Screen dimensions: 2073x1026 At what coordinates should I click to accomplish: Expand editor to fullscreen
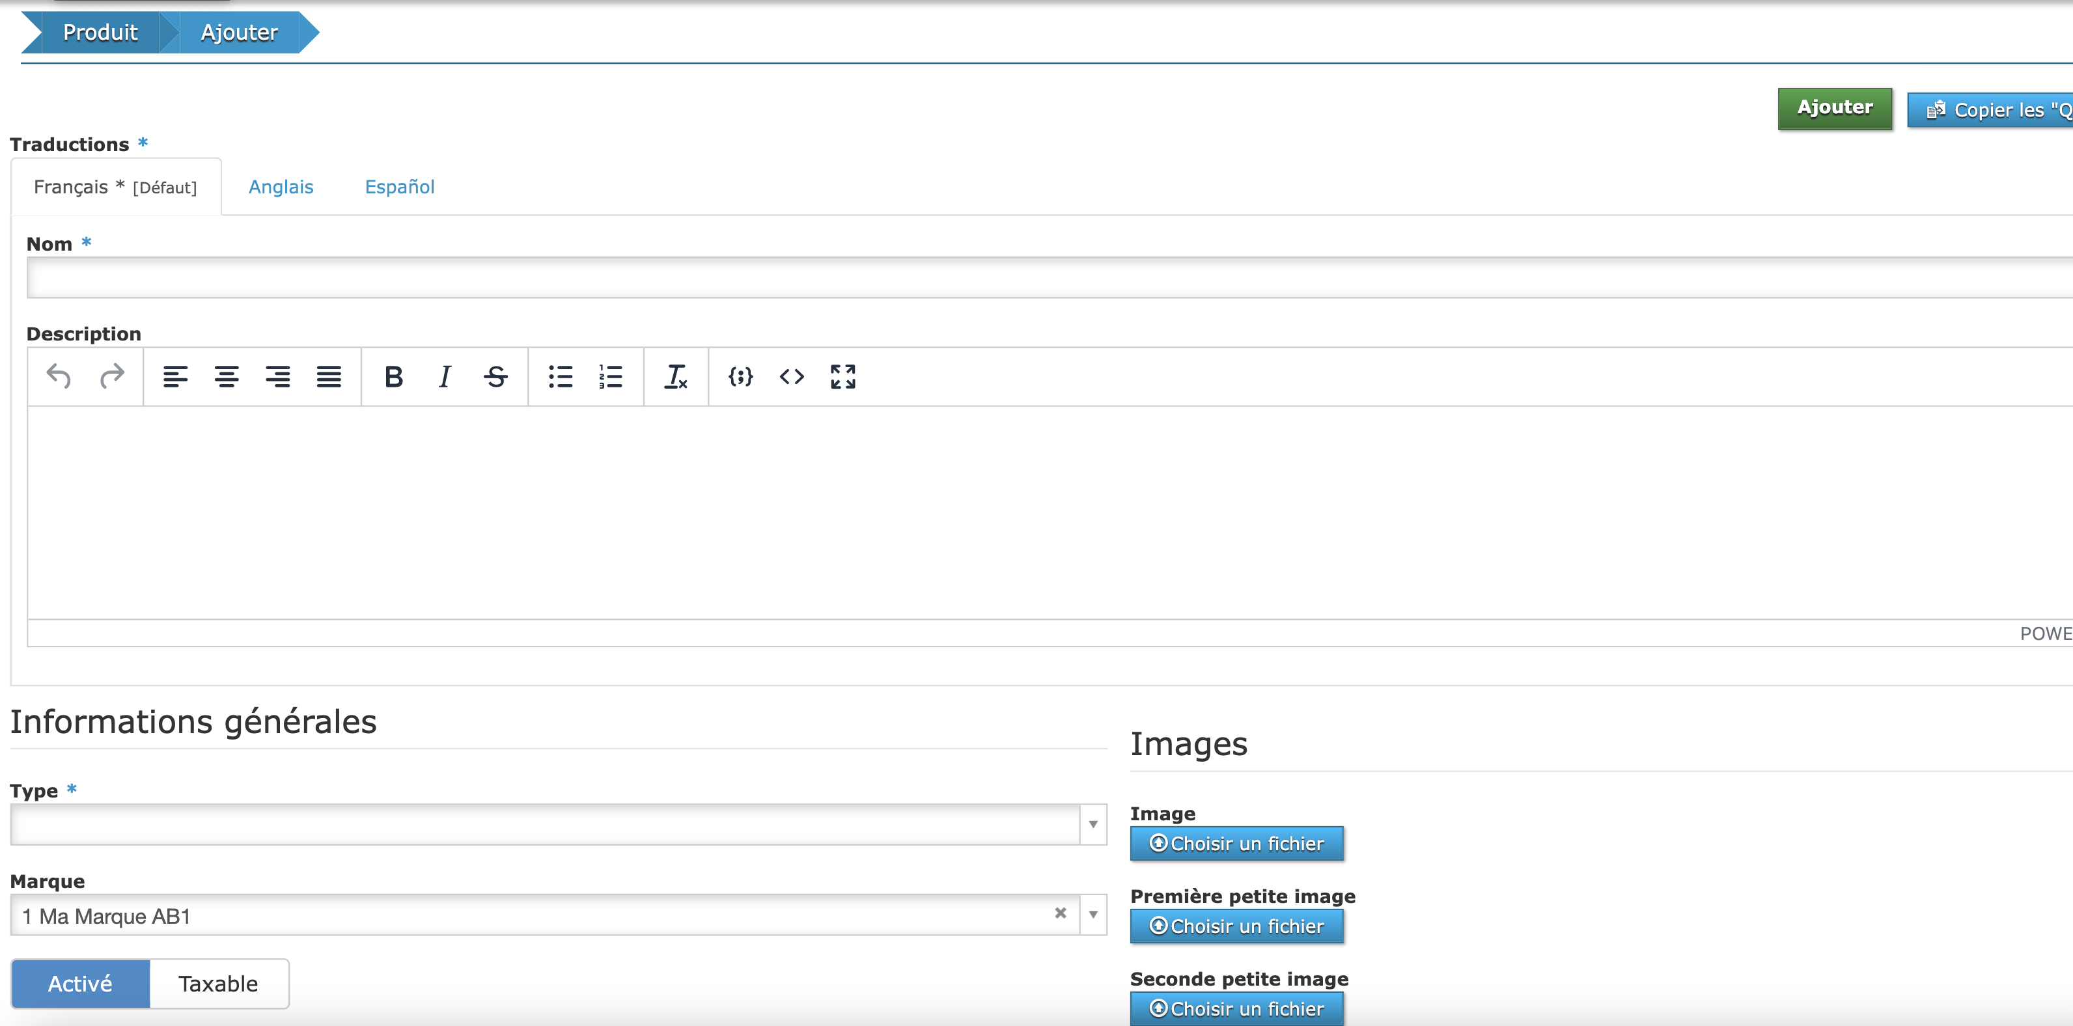pos(842,376)
